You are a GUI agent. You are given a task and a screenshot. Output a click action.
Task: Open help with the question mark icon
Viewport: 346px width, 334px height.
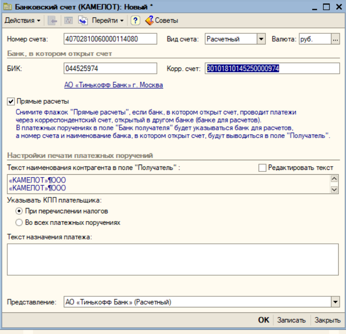(135, 21)
